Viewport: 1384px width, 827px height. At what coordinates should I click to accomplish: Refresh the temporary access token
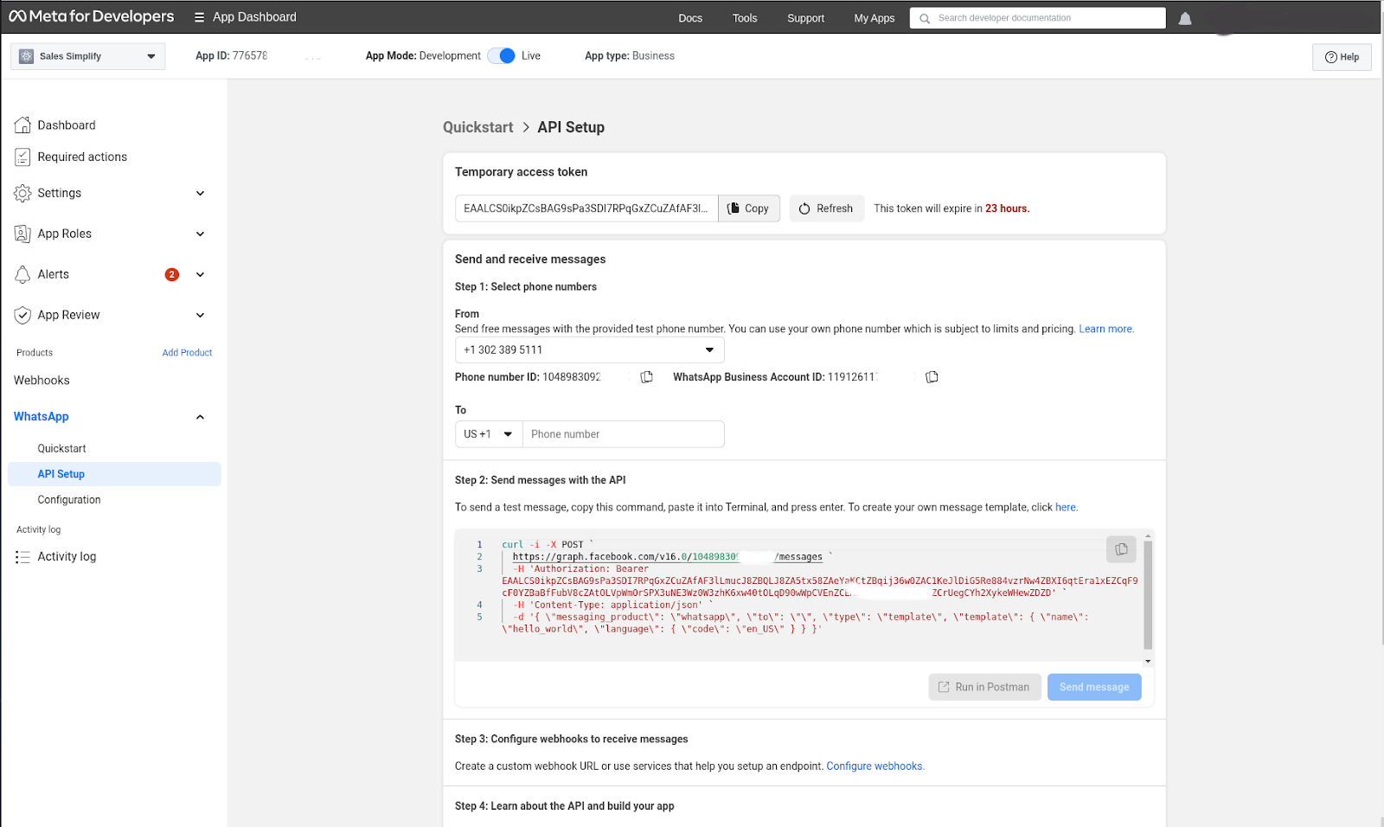tap(826, 208)
